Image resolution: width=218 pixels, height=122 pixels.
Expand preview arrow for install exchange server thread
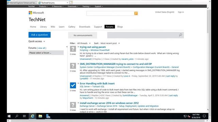point(78,103)
